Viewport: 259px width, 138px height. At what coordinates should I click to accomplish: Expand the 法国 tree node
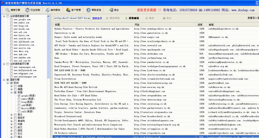click(x=11, y=86)
